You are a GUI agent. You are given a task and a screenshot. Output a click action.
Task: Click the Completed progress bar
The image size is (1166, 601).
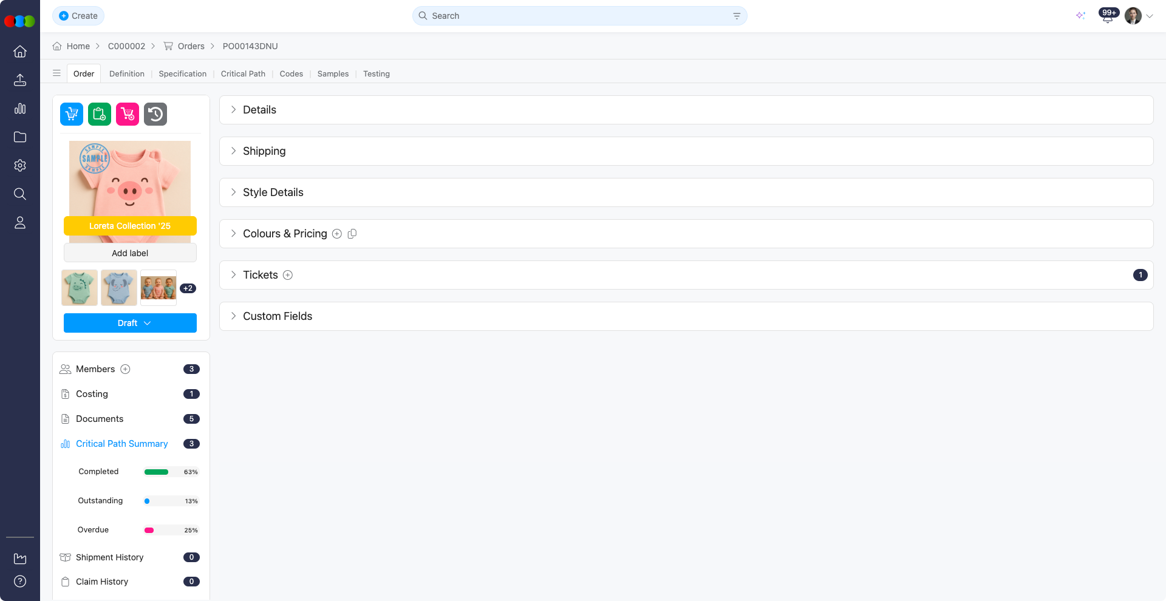(x=157, y=472)
